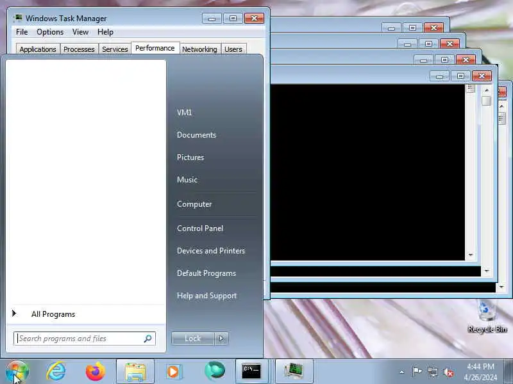The image size is (513, 384).
Task: Minimize the frontmost console window
Action: click(x=440, y=76)
